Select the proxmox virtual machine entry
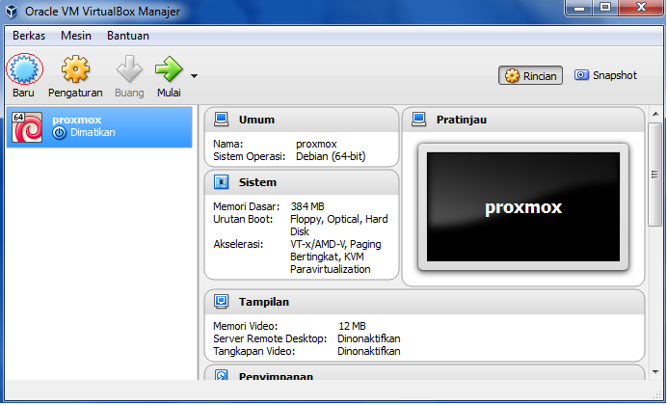This screenshot has width=667, height=405. tap(99, 127)
